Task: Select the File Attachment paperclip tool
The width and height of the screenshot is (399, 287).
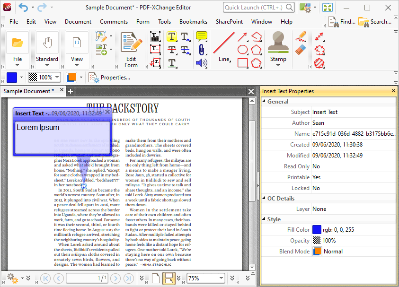Action: [x=201, y=50]
